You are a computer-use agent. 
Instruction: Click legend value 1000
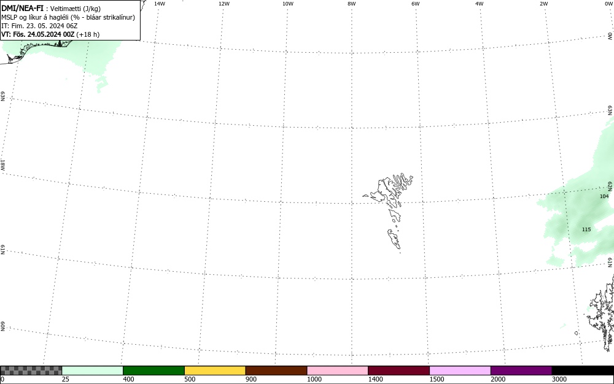(314, 379)
